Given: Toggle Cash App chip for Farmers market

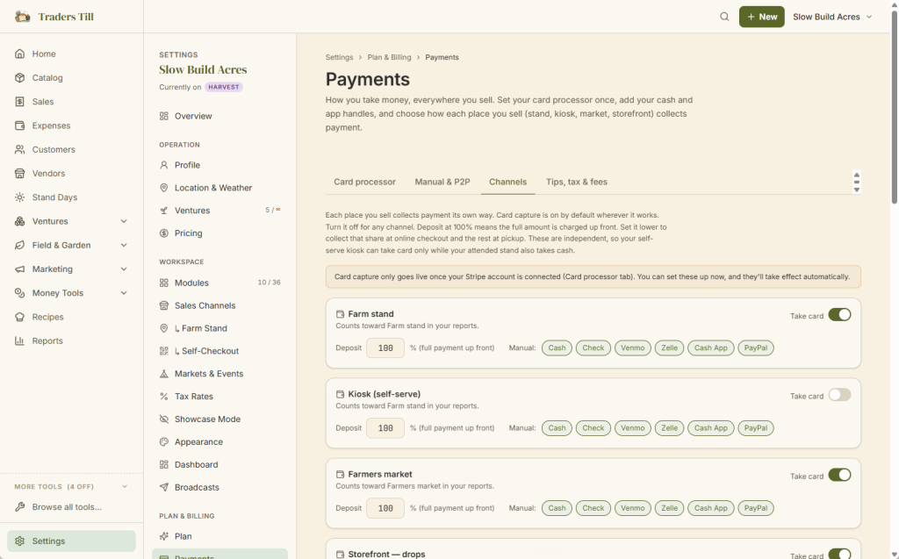Looking at the screenshot, I should tap(710, 509).
